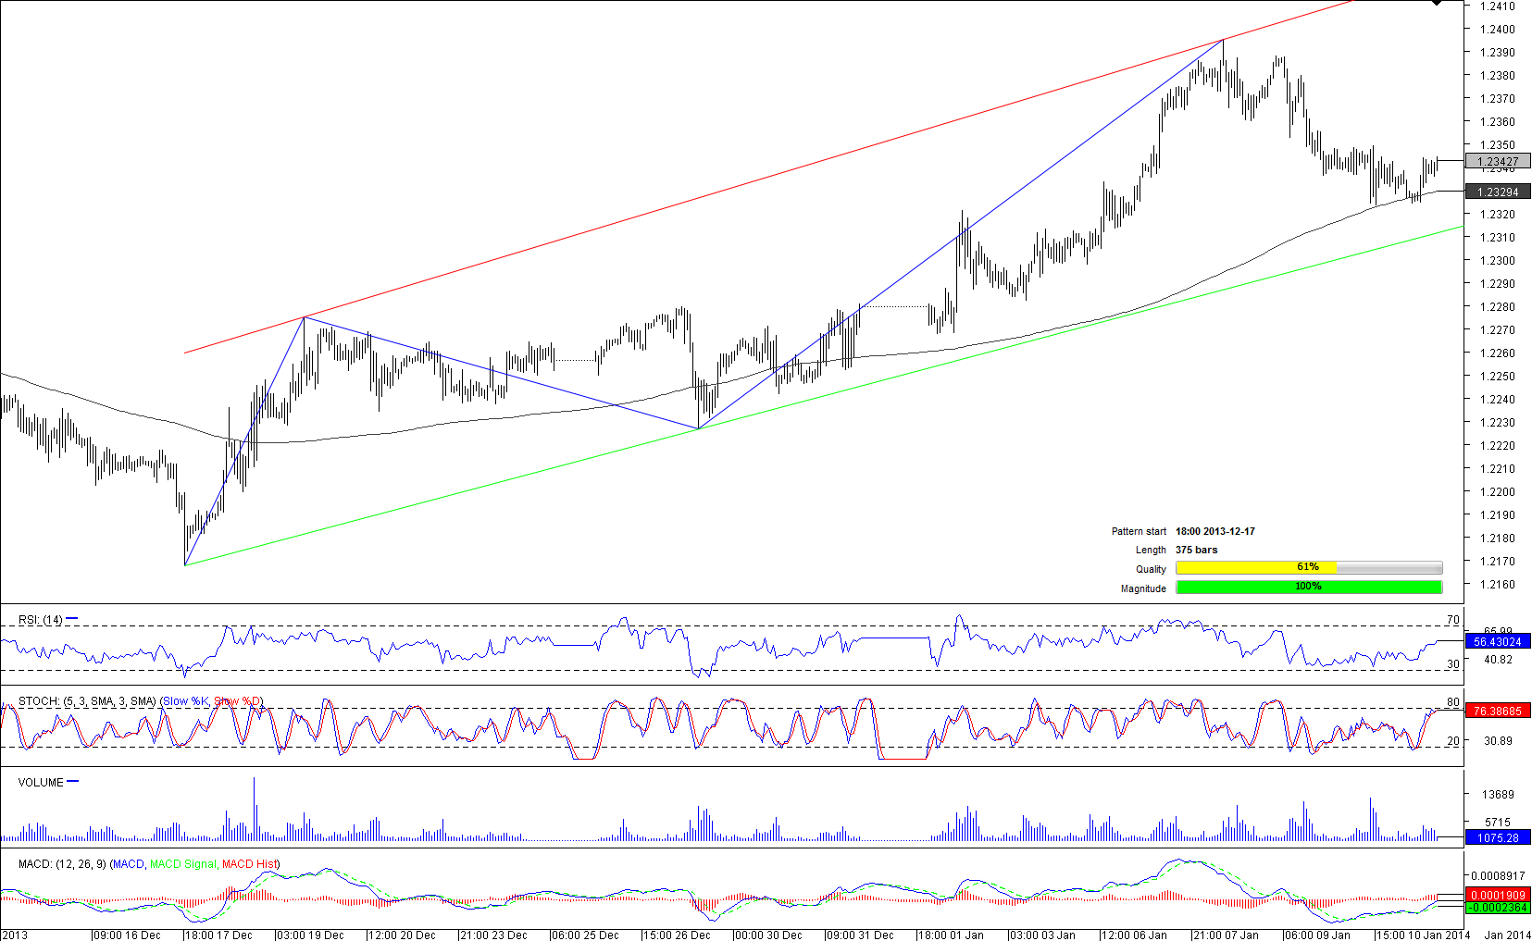Click the 06:00 25 Dec time axis label
Image resolution: width=1532 pixels, height=941 pixels.
(x=585, y=935)
